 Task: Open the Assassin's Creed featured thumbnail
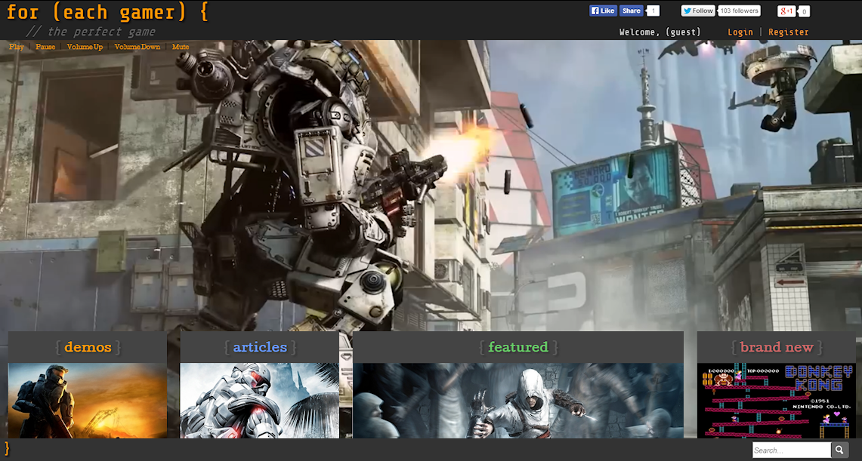click(518, 401)
